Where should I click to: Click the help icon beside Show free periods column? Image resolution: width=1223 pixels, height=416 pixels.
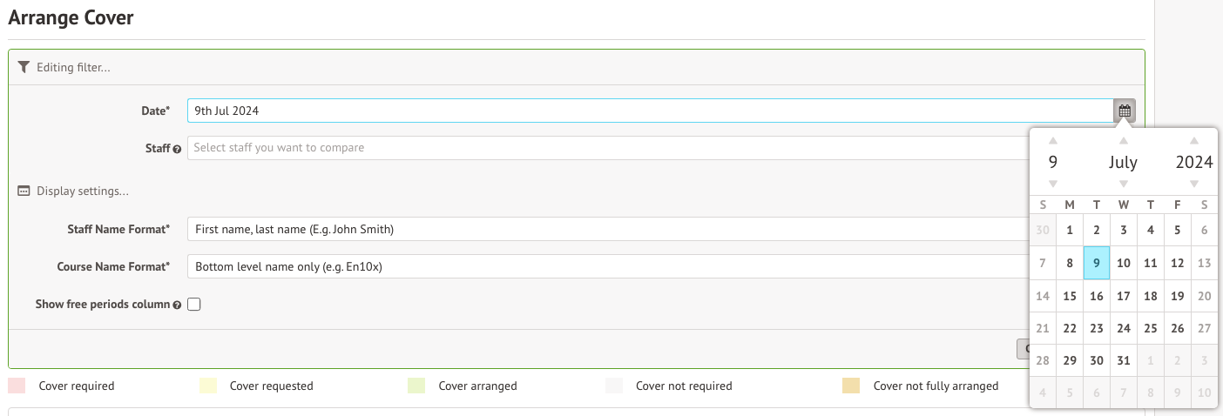tap(178, 305)
